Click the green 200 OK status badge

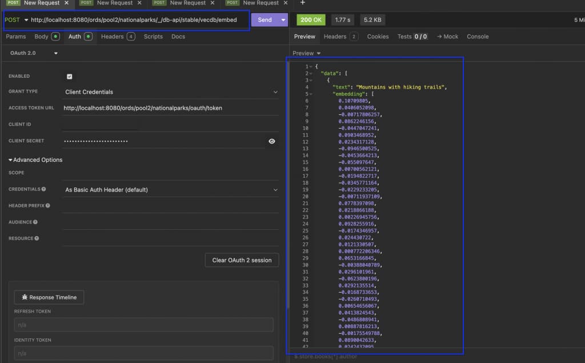(x=311, y=19)
